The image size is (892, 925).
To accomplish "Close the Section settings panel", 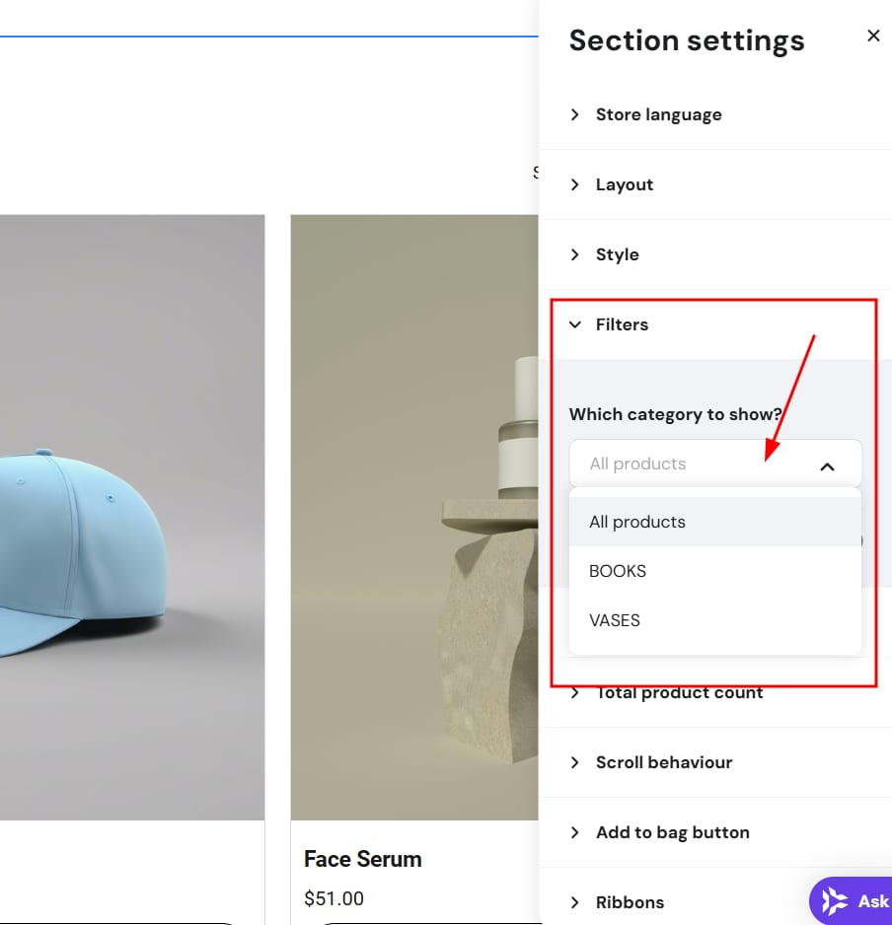I will click(873, 36).
